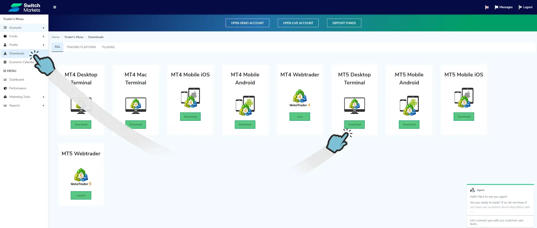This screenshot has width=537, height=228.
Task: Download MT5 Mobile iOS
Action: click(464, 117)
